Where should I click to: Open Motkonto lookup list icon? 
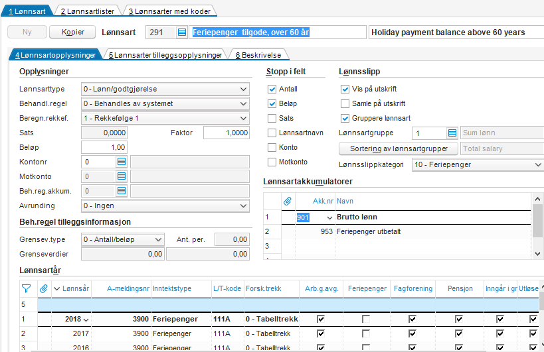pyautogui.click(x=122, y=176)
